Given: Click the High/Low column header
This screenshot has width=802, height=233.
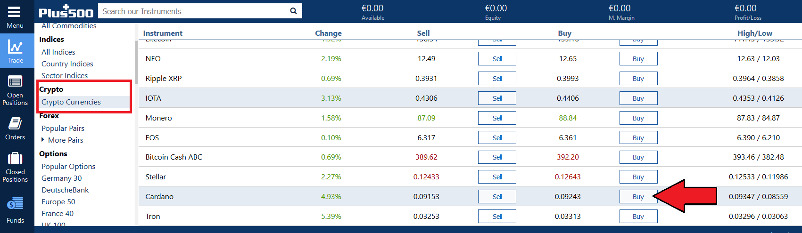Looking at the screenshot, I should coord(754,33).
